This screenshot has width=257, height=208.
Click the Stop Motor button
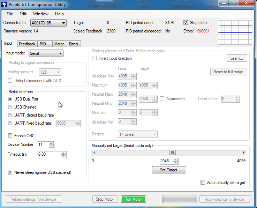(105, 199)
